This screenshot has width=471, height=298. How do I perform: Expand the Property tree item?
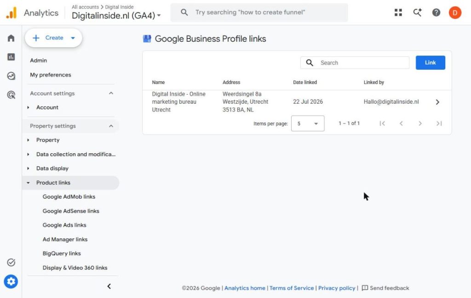pos(28,140)
